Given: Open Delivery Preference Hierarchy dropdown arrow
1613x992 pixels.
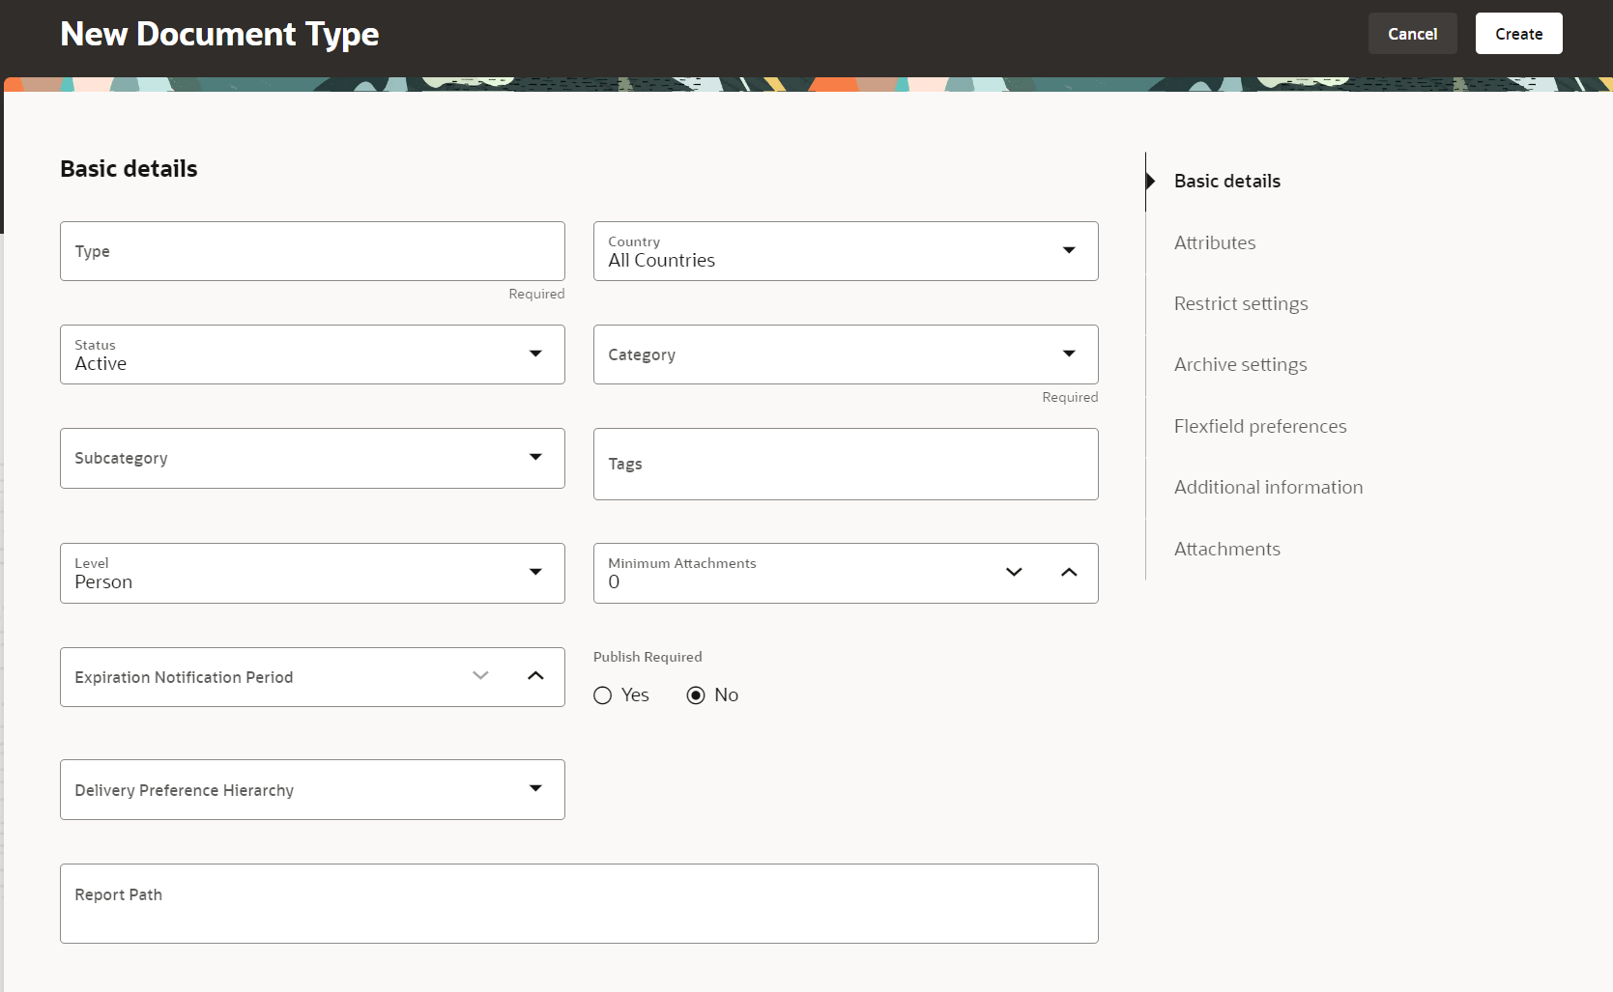Looking at the screenshot, I should point(535,788).
